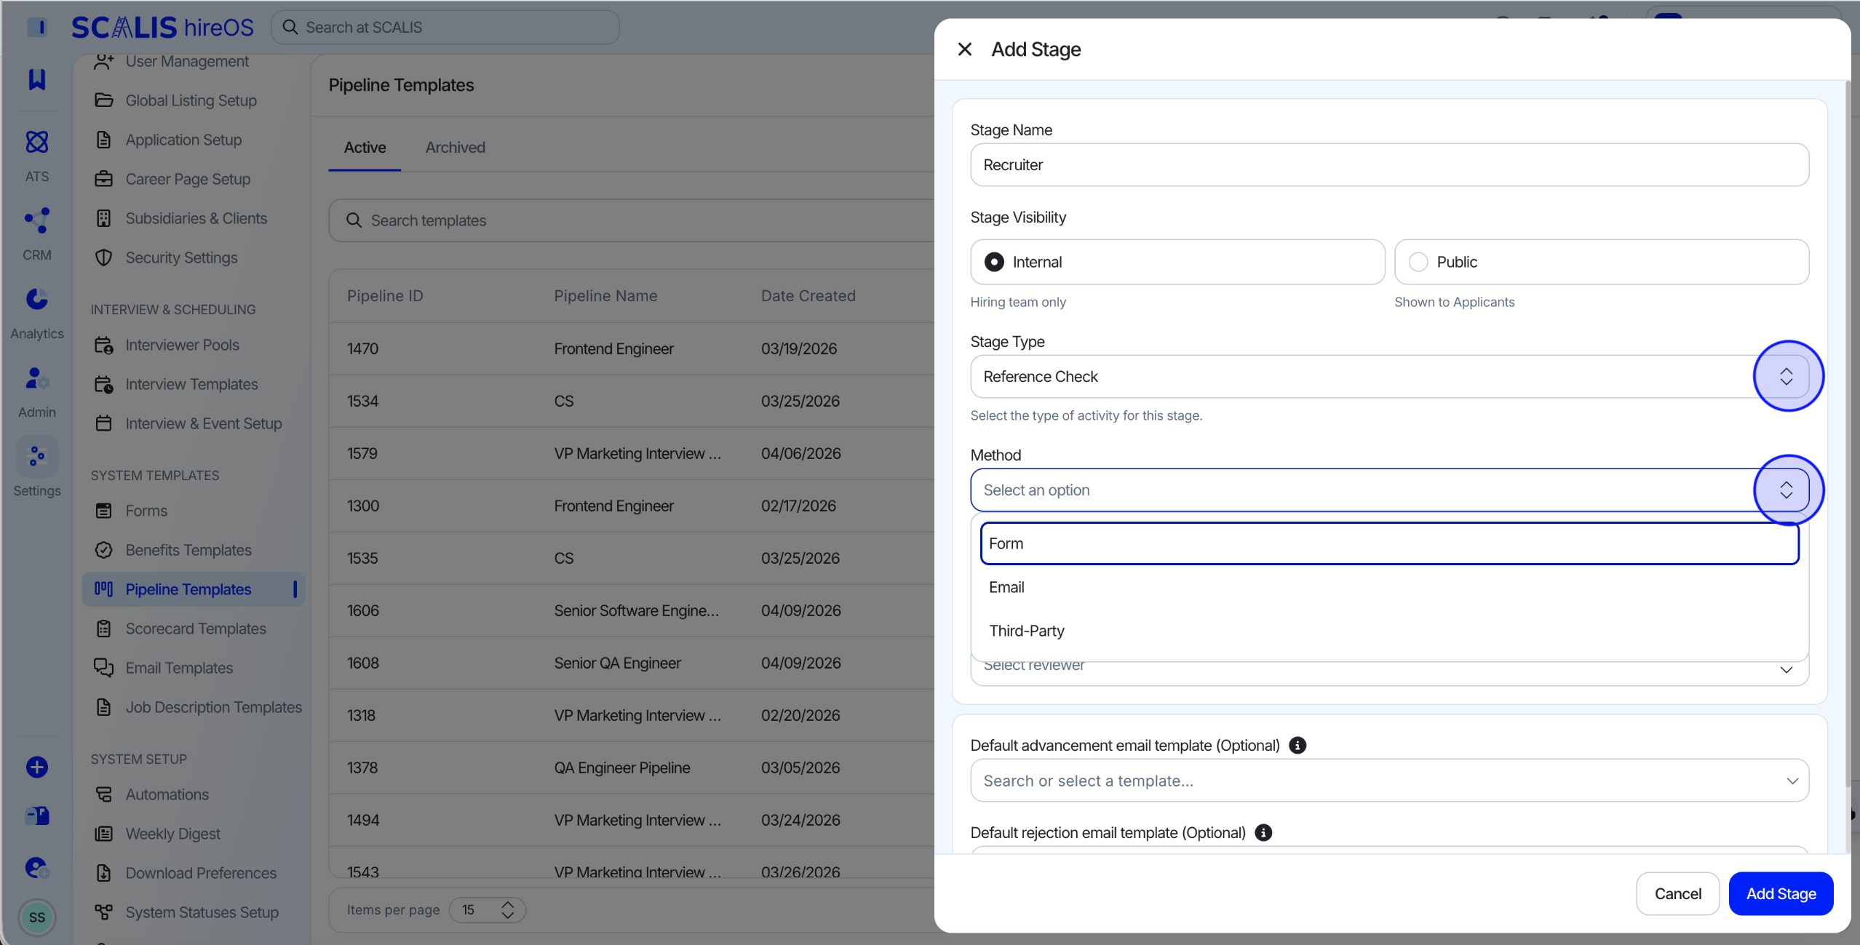
Task: Toggle the Method dropdown arrows
Action: click(1787, 490)
